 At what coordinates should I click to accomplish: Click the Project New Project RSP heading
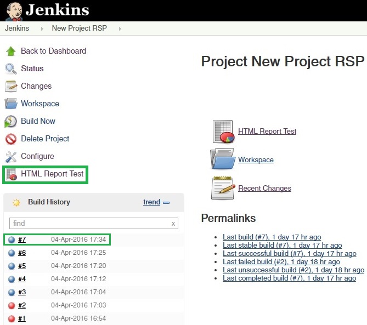(x=283, y=61)
